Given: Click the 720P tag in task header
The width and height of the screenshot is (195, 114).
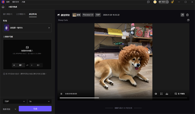Looking at the screenshot, I should click(x=98, y=15).
